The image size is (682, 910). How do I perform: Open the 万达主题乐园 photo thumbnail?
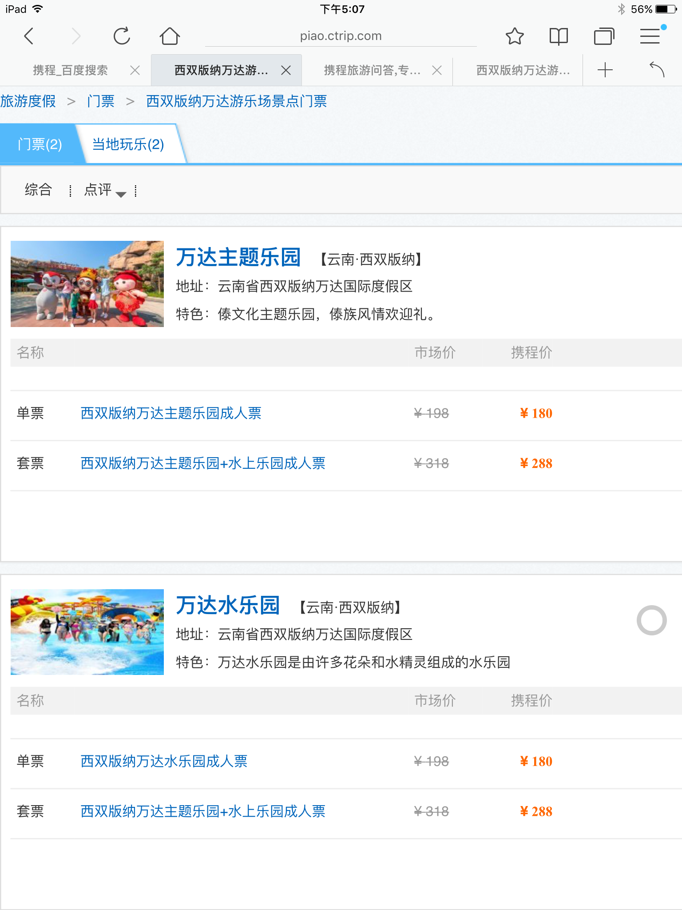pyautogui.click(x=87, y=284)
